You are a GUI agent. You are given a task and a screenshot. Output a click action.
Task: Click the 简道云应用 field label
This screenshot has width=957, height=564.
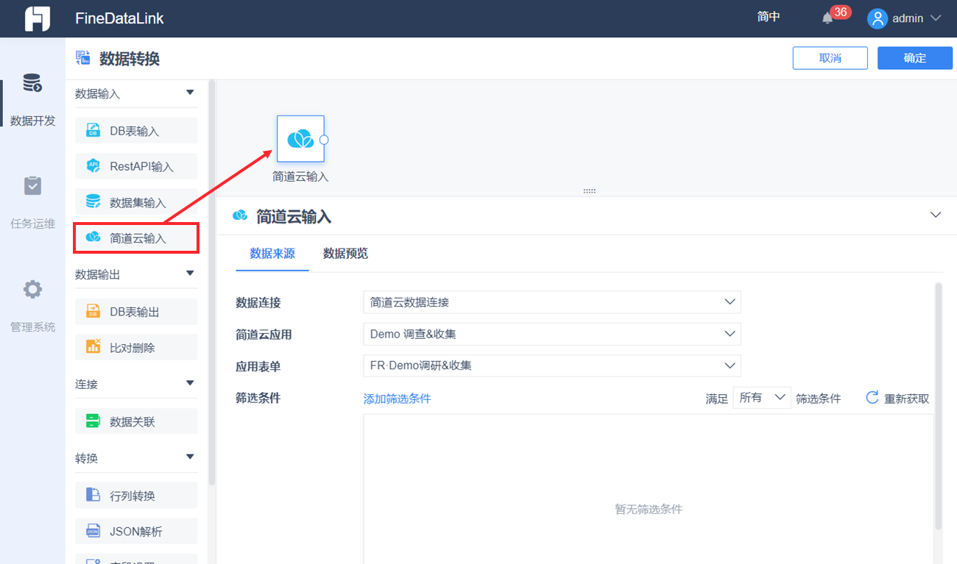(264, 334)
